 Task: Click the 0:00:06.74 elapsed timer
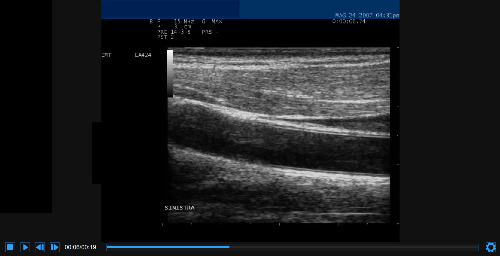(349, 21)
